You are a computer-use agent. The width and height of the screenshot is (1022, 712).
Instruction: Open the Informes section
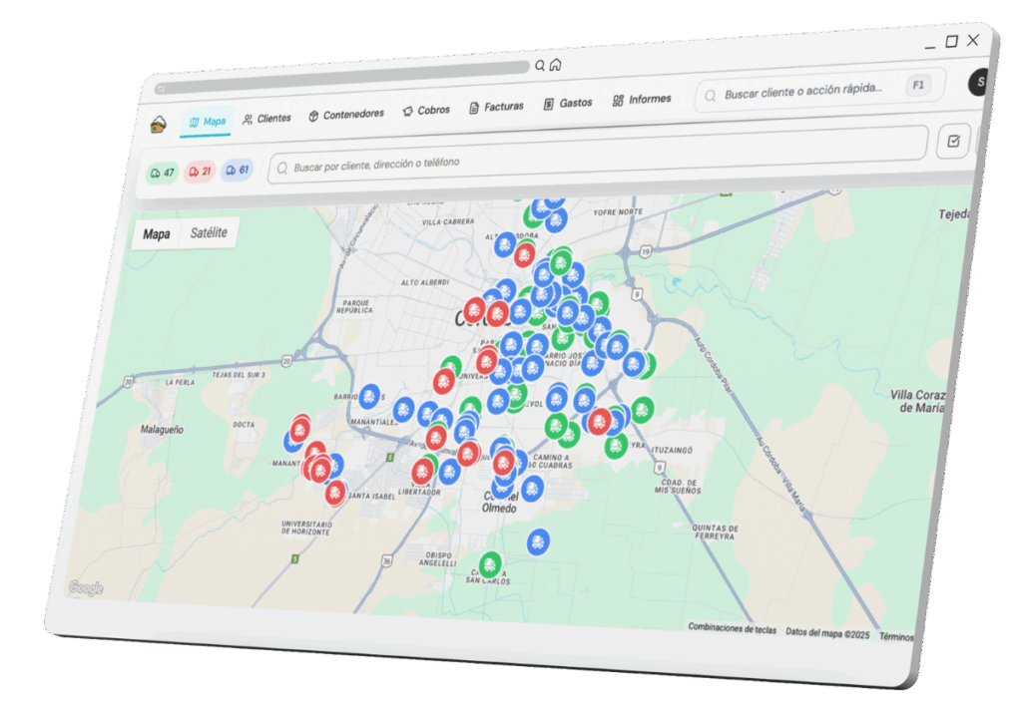(642, 100)
